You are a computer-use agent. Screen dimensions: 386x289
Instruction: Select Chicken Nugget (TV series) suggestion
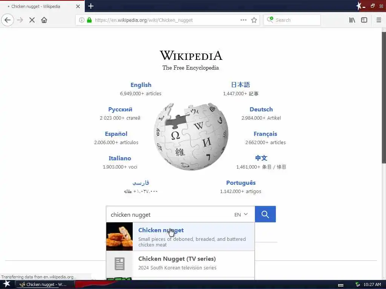180,264
